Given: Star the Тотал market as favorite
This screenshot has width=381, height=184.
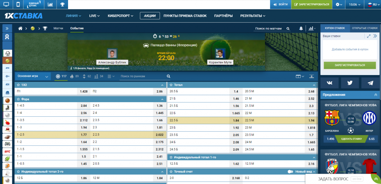Looking at the screenshot, I should pyautogui.click(x=171, y=85).
